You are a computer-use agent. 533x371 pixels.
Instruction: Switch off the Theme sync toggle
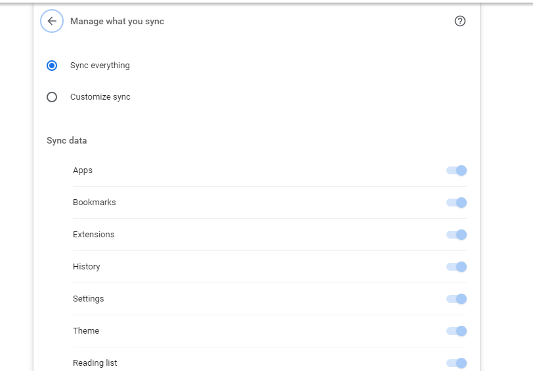456,331
